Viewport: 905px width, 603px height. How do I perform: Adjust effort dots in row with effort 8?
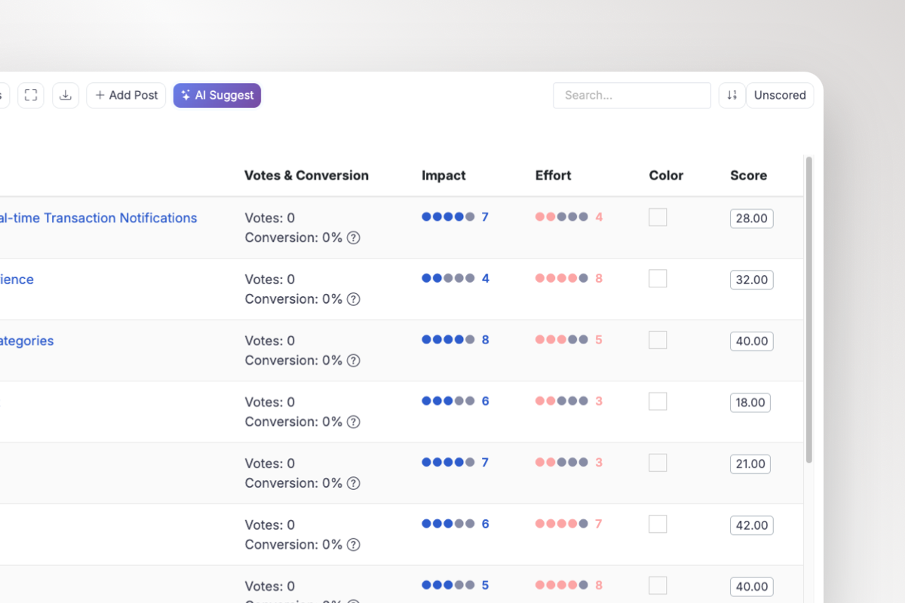point(561,278)
